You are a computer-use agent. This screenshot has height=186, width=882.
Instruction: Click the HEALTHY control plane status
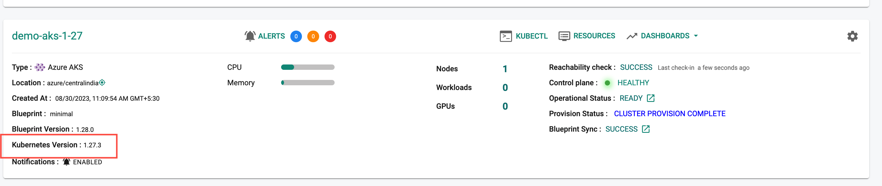coord(633,83)
